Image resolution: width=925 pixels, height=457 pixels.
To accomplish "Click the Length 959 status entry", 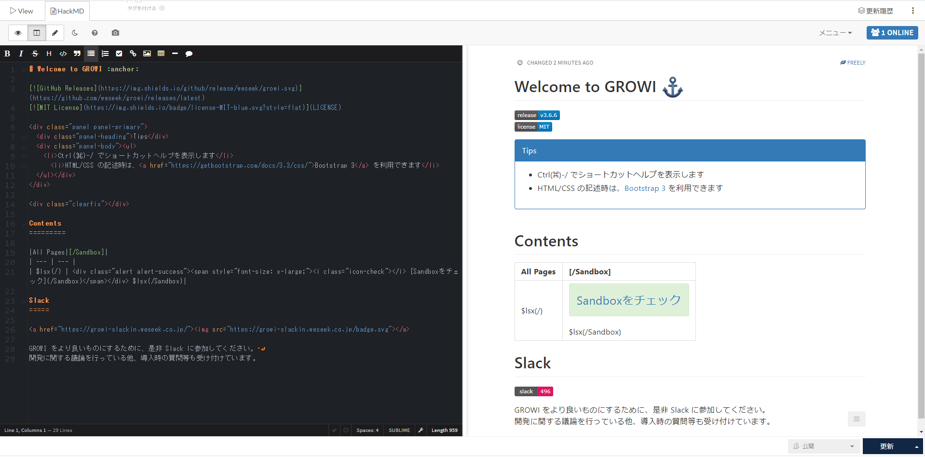I will (445, 430).
